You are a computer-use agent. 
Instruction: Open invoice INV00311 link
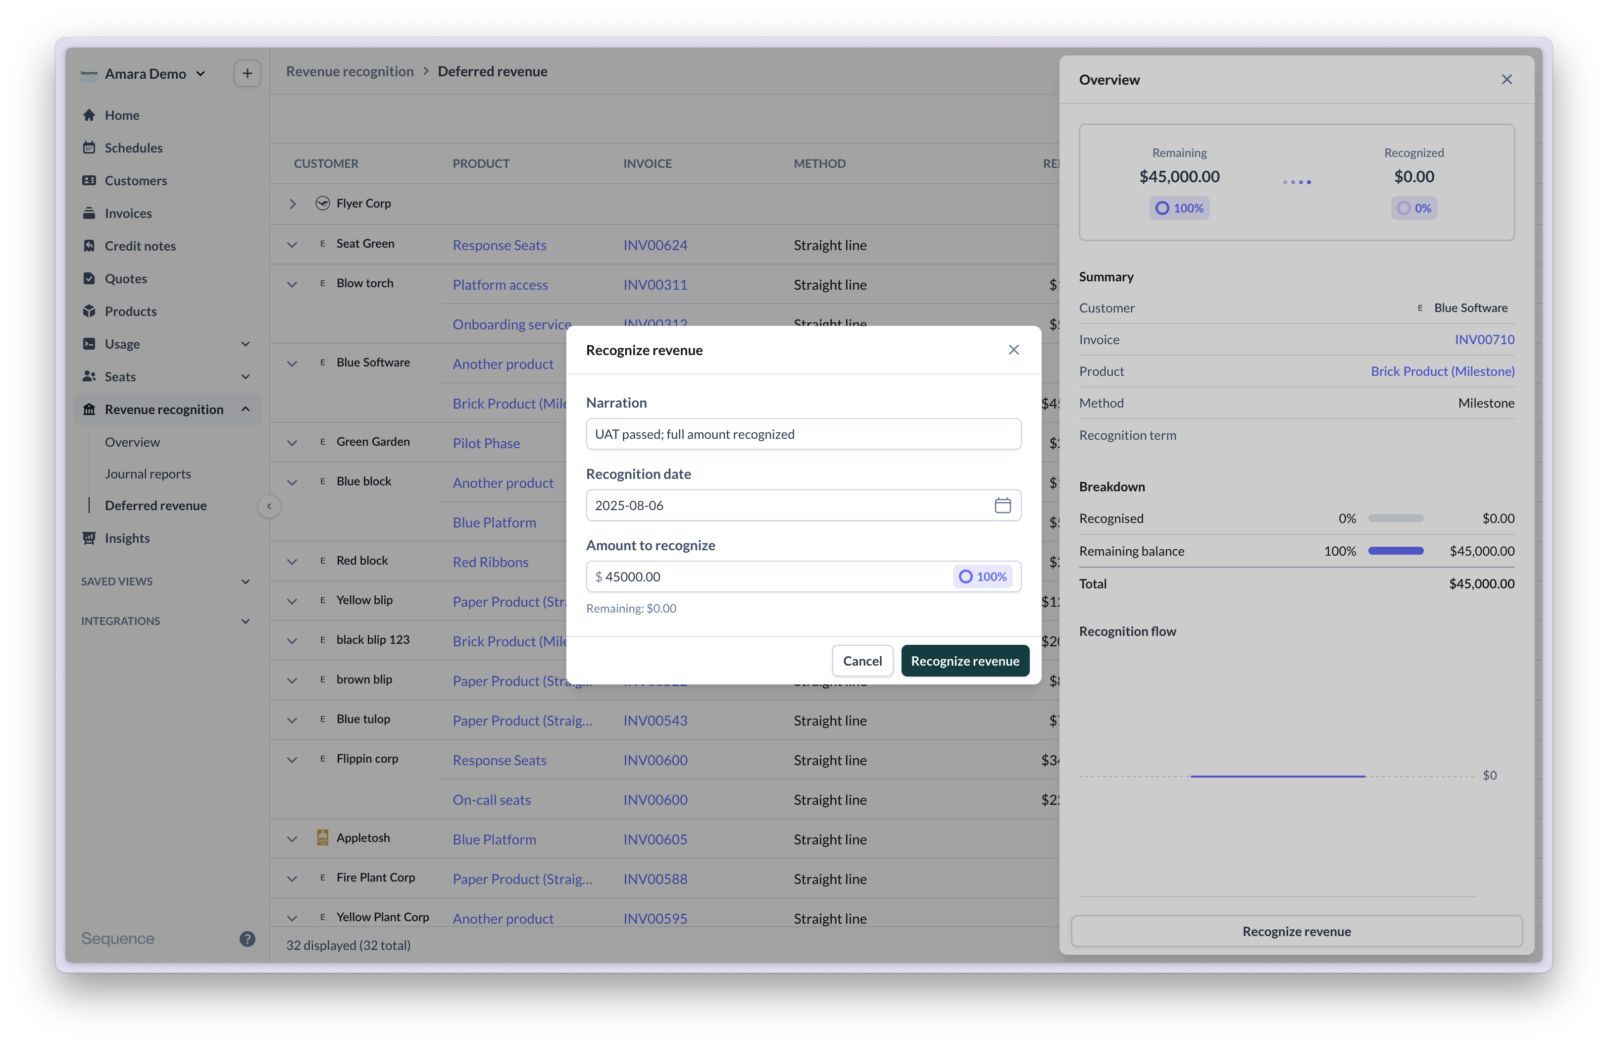[x=655, y=284]
